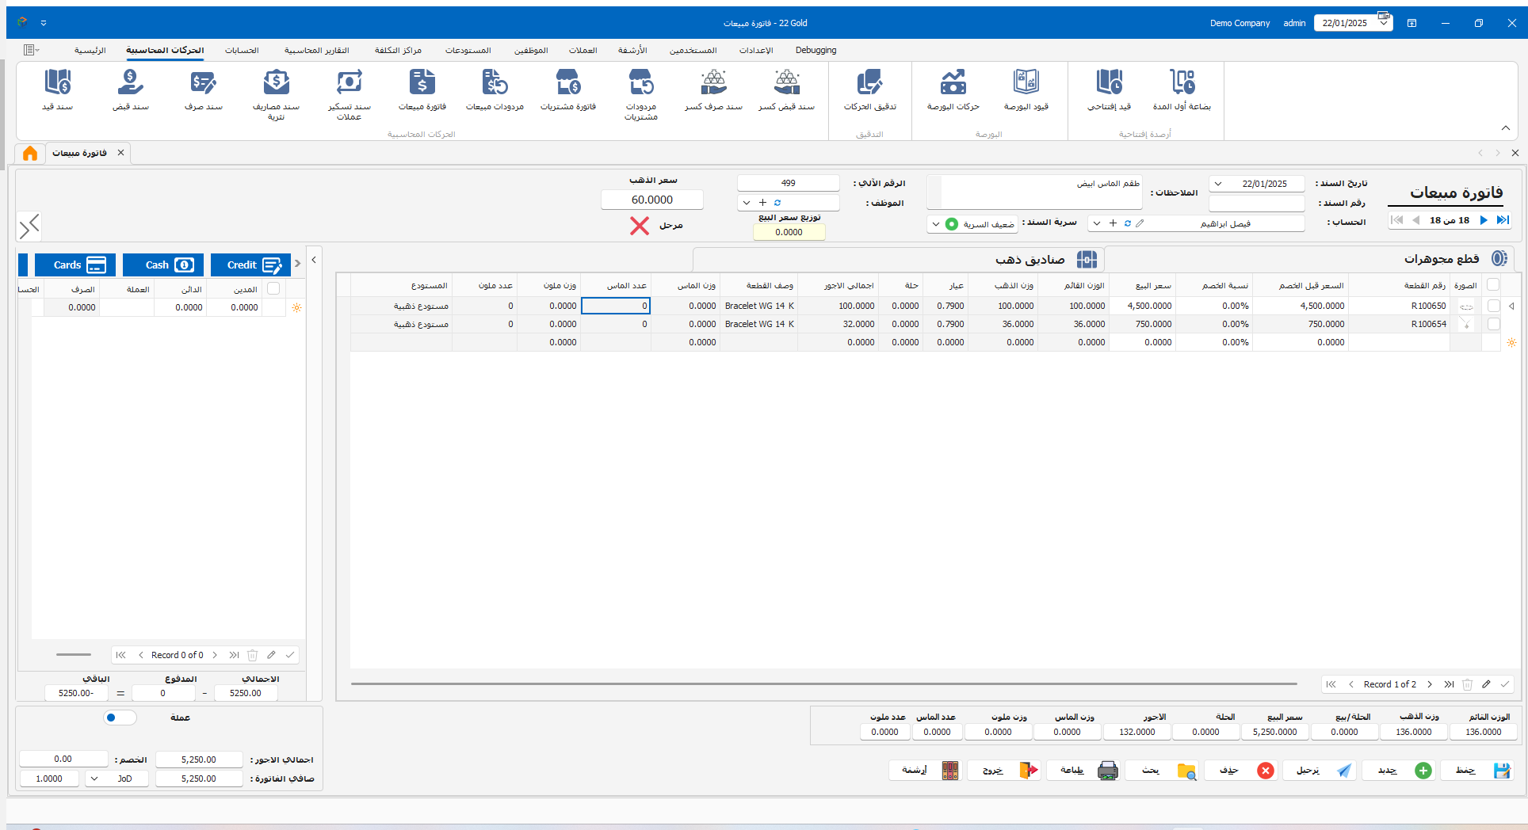
Task: Expand the JoD currency dropdown
Action: point(94,779)
